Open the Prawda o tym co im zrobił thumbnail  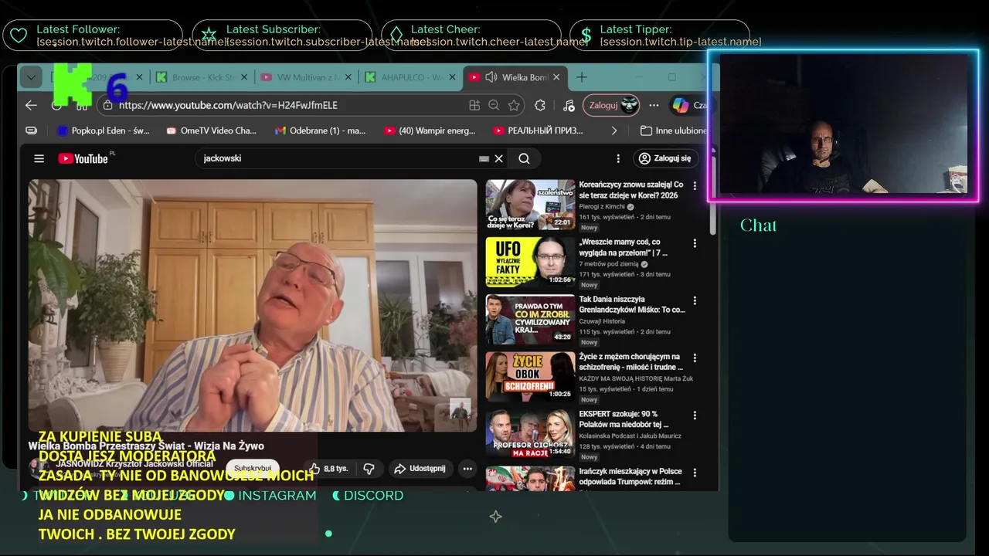point(530,320)
